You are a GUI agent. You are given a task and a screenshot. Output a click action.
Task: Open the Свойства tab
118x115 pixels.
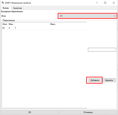pyautogui.click(x=17, y=8)
